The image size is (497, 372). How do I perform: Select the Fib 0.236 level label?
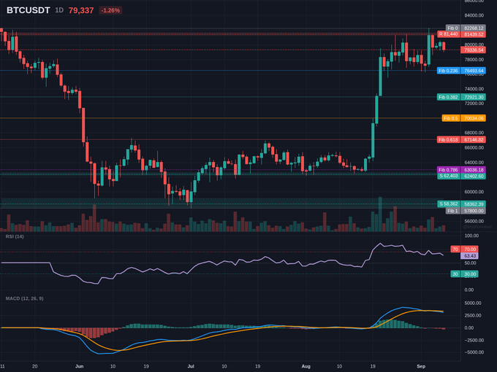coord(449,71)
